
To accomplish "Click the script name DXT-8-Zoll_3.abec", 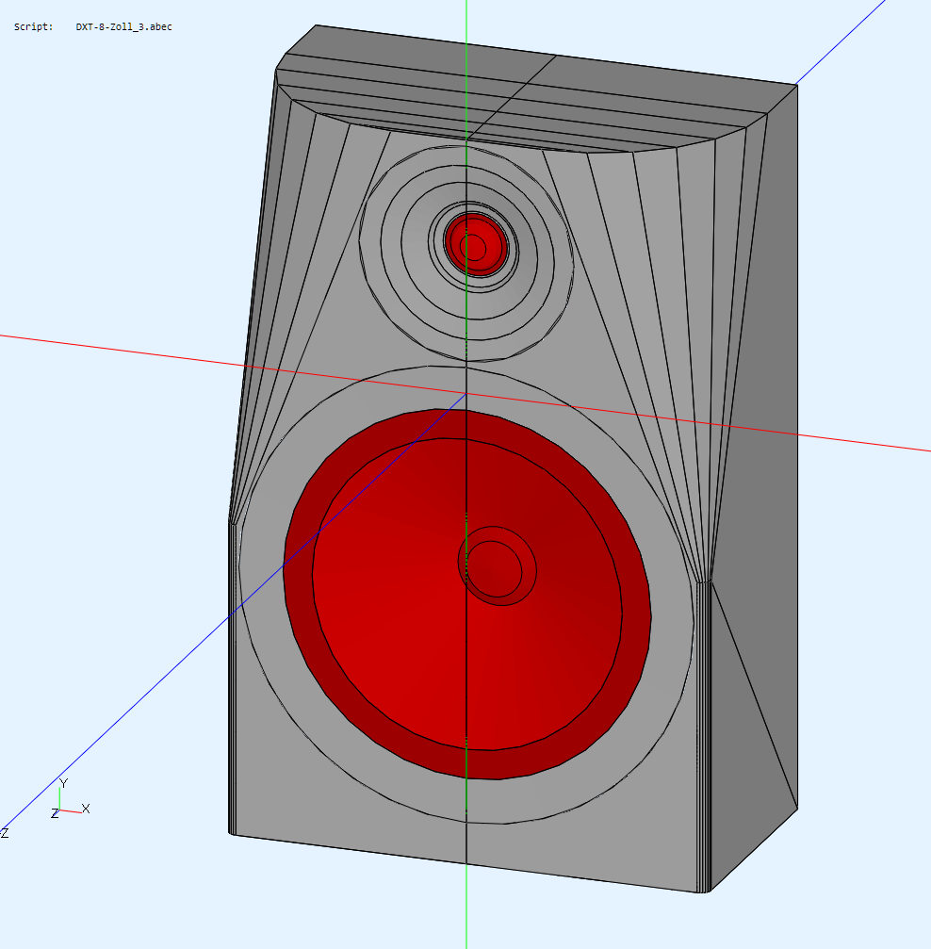I will pyautogui.click(x=124, y=26).
